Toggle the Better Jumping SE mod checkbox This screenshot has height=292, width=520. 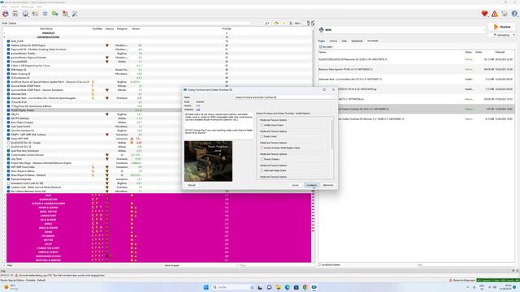click(x=8, y=74)
